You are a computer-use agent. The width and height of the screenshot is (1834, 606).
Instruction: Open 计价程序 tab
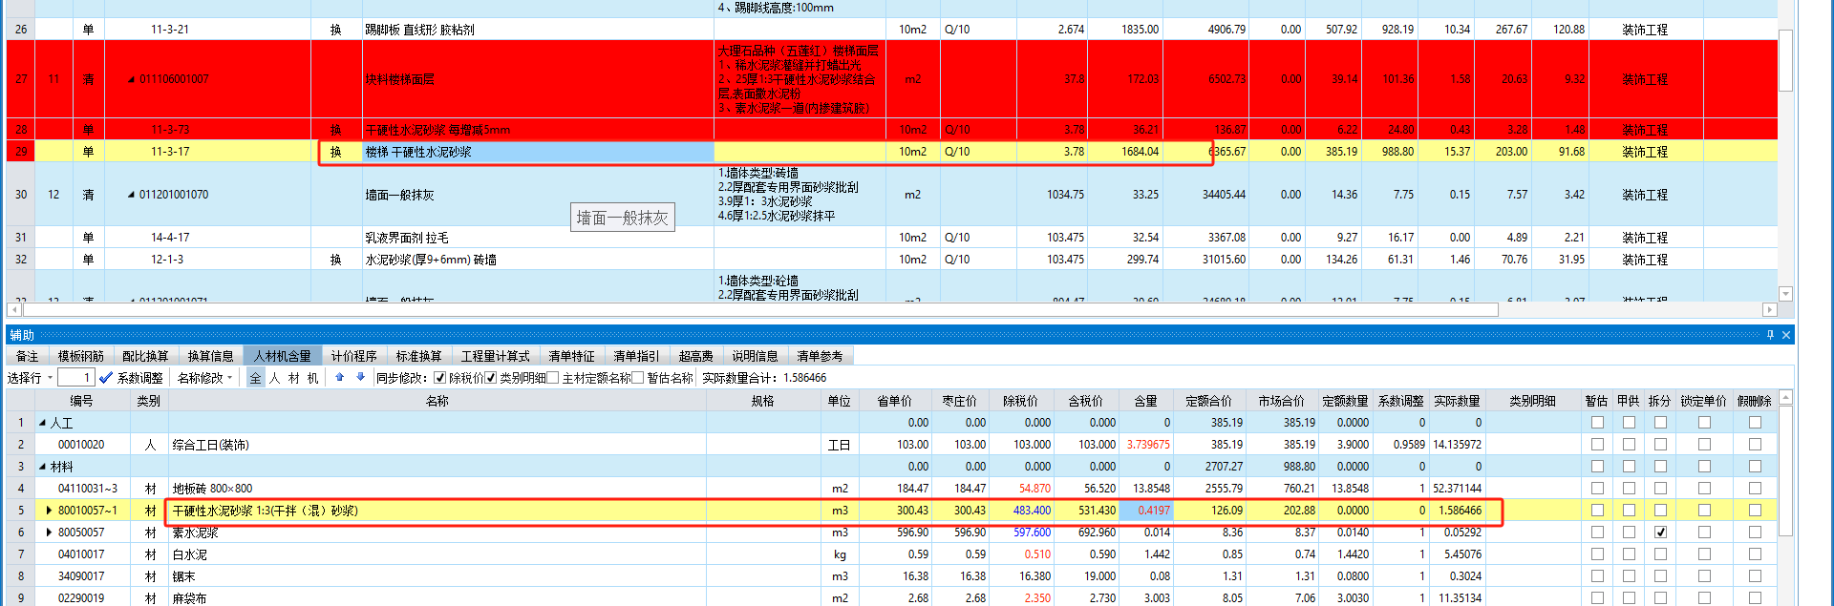[354, 356]
